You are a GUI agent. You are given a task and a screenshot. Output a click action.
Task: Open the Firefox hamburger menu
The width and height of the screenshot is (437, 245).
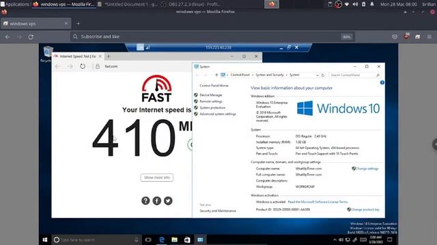coord(429,37)
